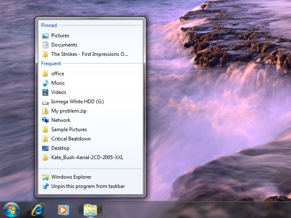Select Sample Pictures from Frequent list
This screenshot has height=218, width=291.
coord(69,130)
